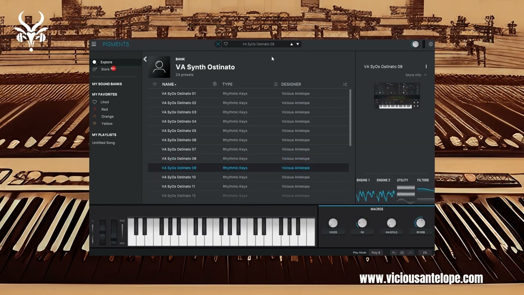Filter liked presets with the heart column icon

(154, 84)
